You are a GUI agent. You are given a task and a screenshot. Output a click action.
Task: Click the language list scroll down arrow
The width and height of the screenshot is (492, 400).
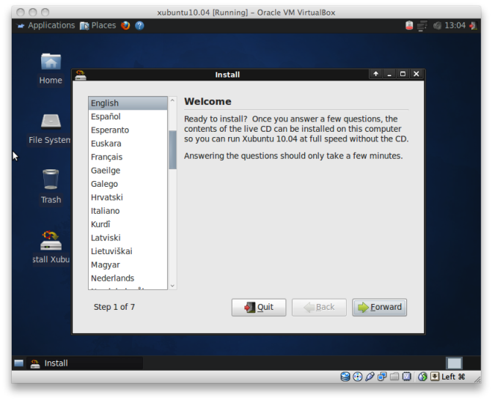[x=172, y=286]
